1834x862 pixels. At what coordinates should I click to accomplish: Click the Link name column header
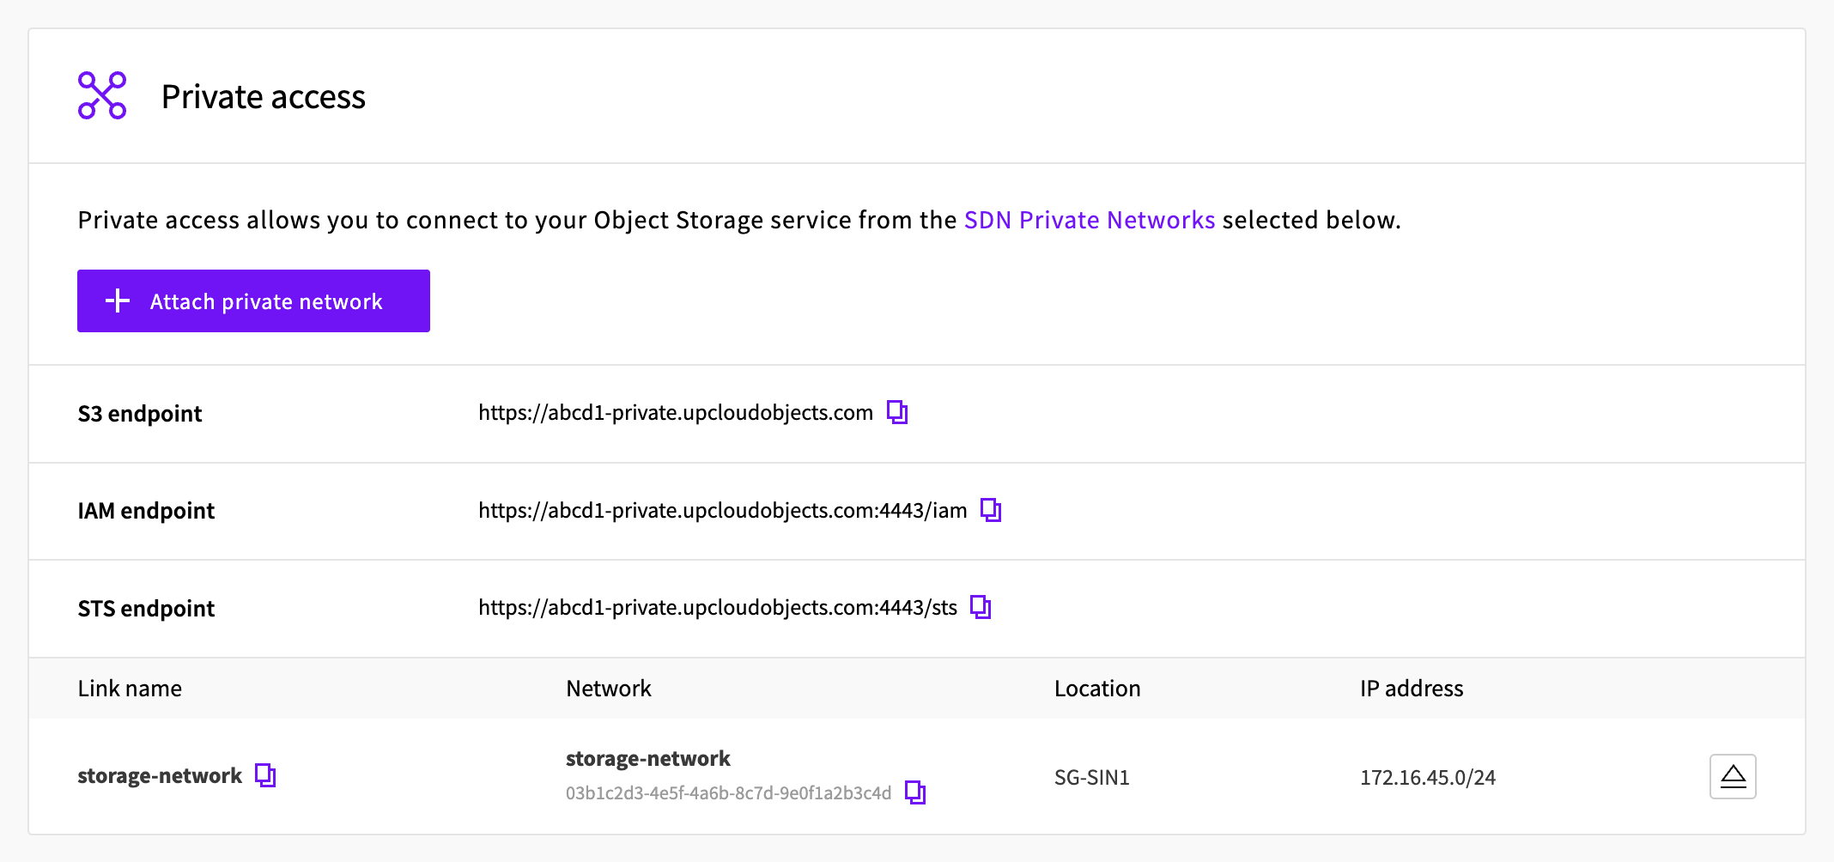130,689
